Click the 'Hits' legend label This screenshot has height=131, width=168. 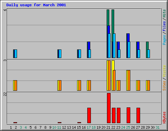point(164,13)
